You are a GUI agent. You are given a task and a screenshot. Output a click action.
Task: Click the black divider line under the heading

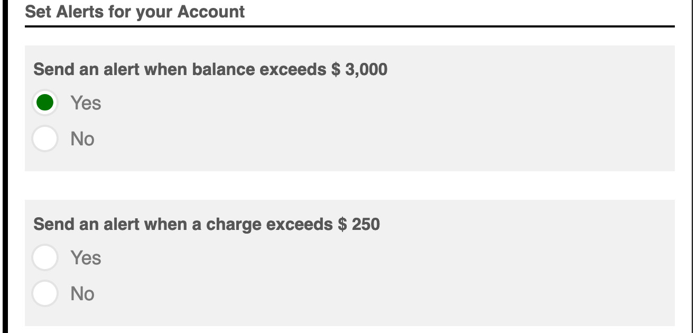coord(349,26)
